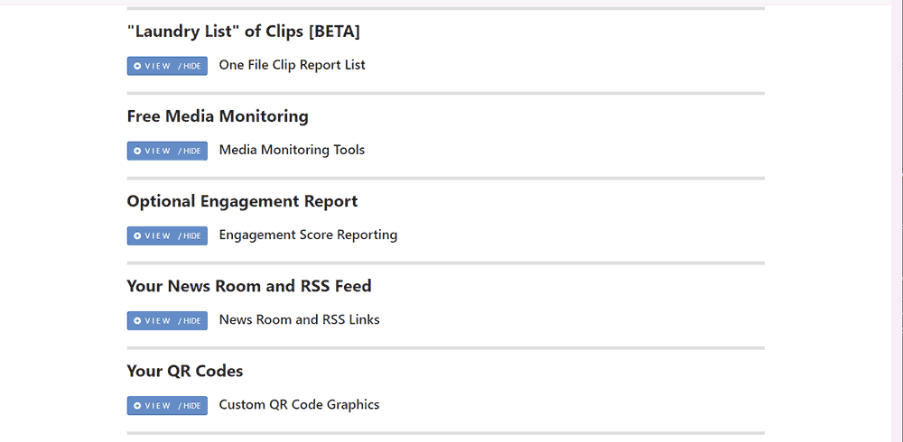
Task: Click plus icon beside Media Monitoring Tools
Action: tap(137, 151)
